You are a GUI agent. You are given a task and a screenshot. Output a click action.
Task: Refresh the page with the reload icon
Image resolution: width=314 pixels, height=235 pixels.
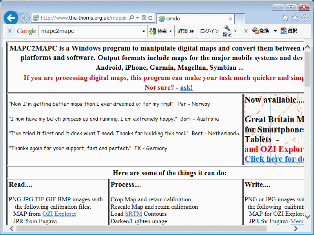click(150, 18)
